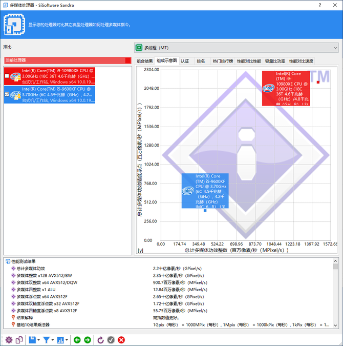Select the Intel Core i5-9600KF list row
Viewport: 343px width, 346px height.
pyautogui.click(x=49, y=95)
